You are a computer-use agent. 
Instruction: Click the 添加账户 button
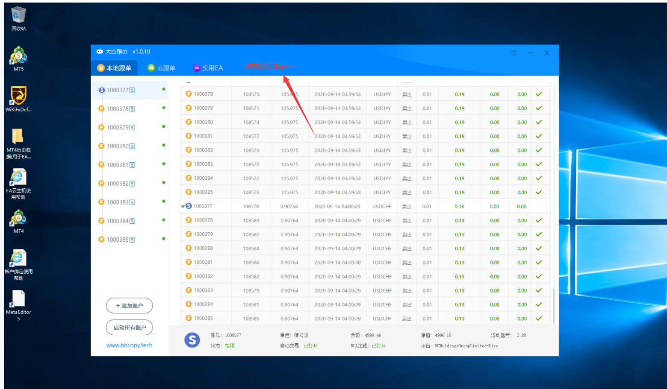pos(129,306)
